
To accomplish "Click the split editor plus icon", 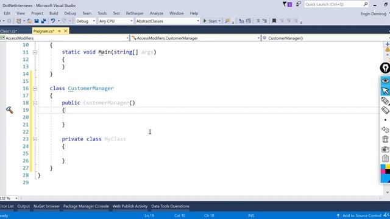I will click(388, 44).
